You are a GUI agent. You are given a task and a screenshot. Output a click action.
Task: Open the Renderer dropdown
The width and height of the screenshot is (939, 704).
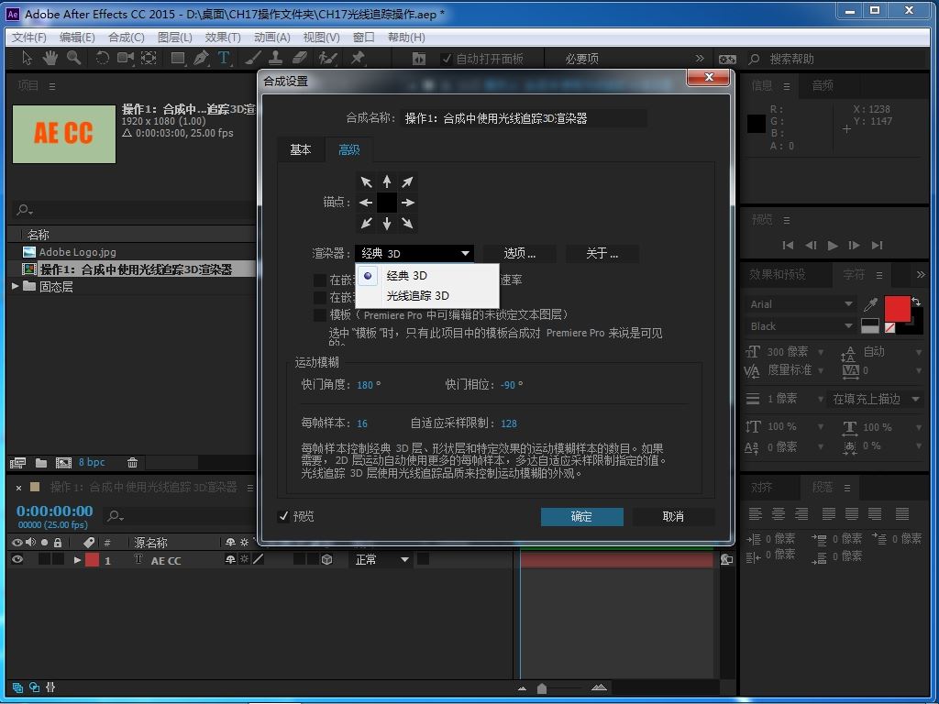coord(414,253)
